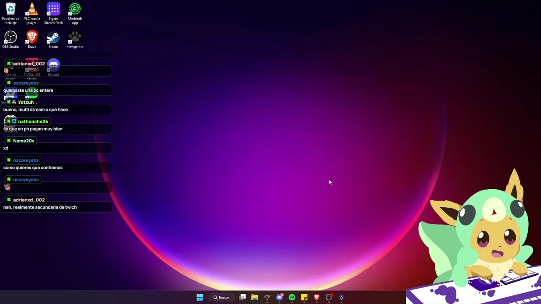Viewport: 541px width, 304px height.
Task: Launch VLC media player from the desktop
Action: pyautogui.click(x=32, y=14)
